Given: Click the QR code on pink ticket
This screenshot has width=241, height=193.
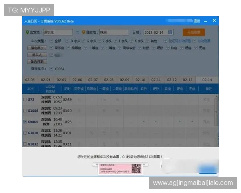Looking at the screenshot, I should [136, 168].
